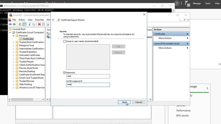Image resolution: width=221 pixels, height=124 pixels.
Task: Expand the Remote Desktop node
Action: point(13,71)
